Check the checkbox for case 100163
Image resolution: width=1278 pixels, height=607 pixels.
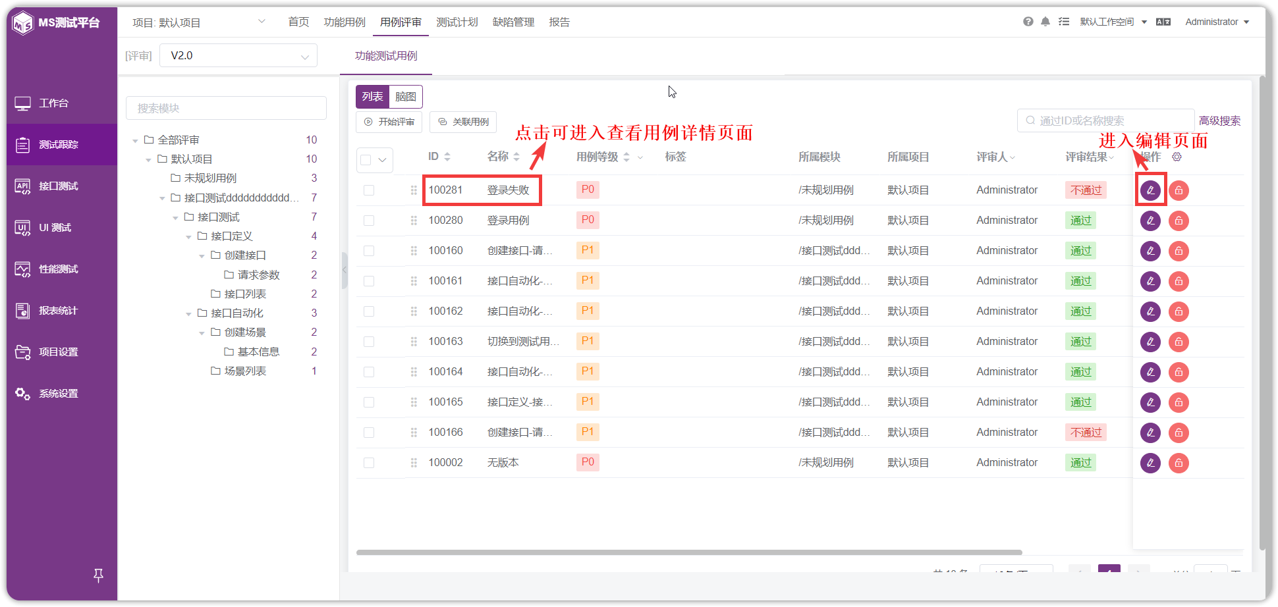click(x=369, y=342)
